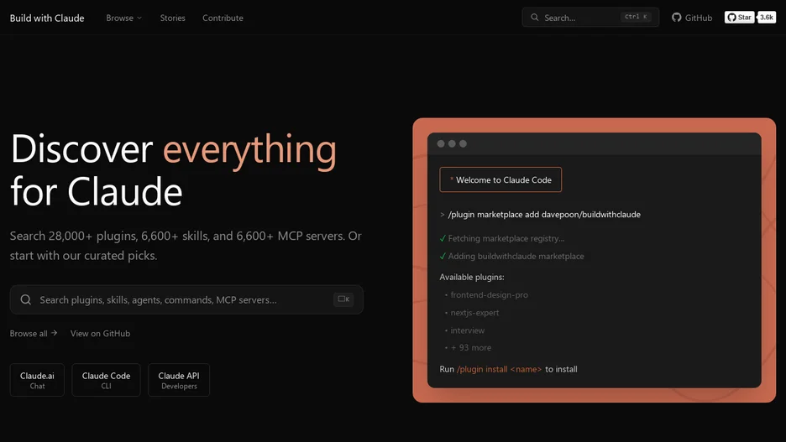Click the Fetching marketplace registry checkmark
This screenshot has height=442, width=786.
(443, 238)
